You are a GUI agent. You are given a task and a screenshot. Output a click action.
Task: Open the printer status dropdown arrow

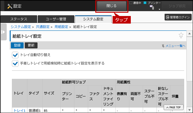[x=159, y=9]
